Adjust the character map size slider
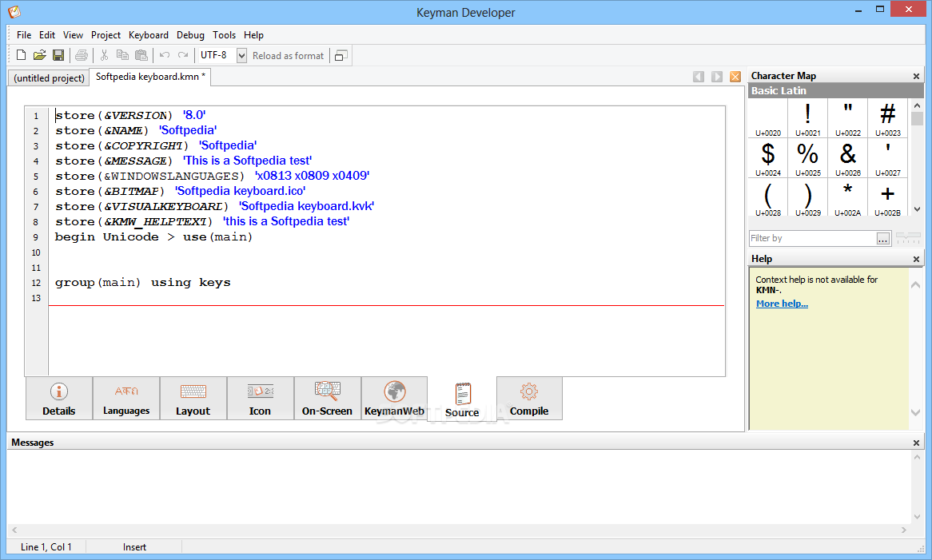Image resolution: width=932 pixels, height=560 pixels. point(908,238)
